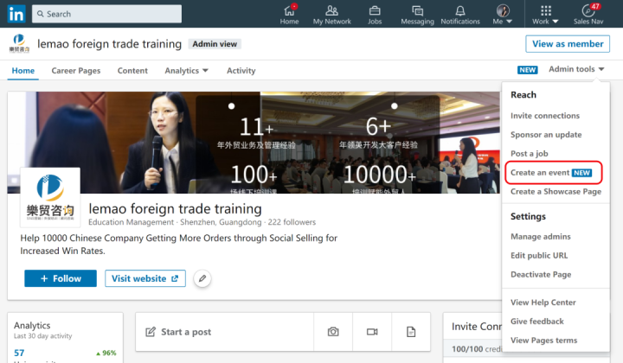The height and width of the screenshot is (363, 623).
Task: Switch to the Content tab
Action: (132, 71)
